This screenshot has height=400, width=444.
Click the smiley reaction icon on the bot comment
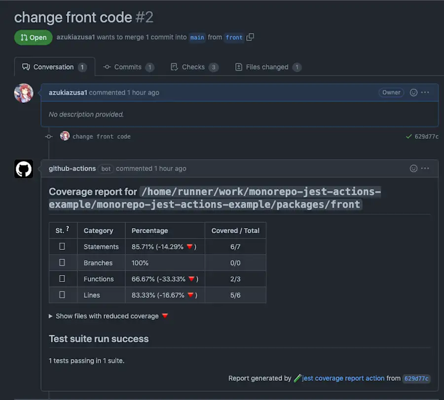click(x=413, y=168)
